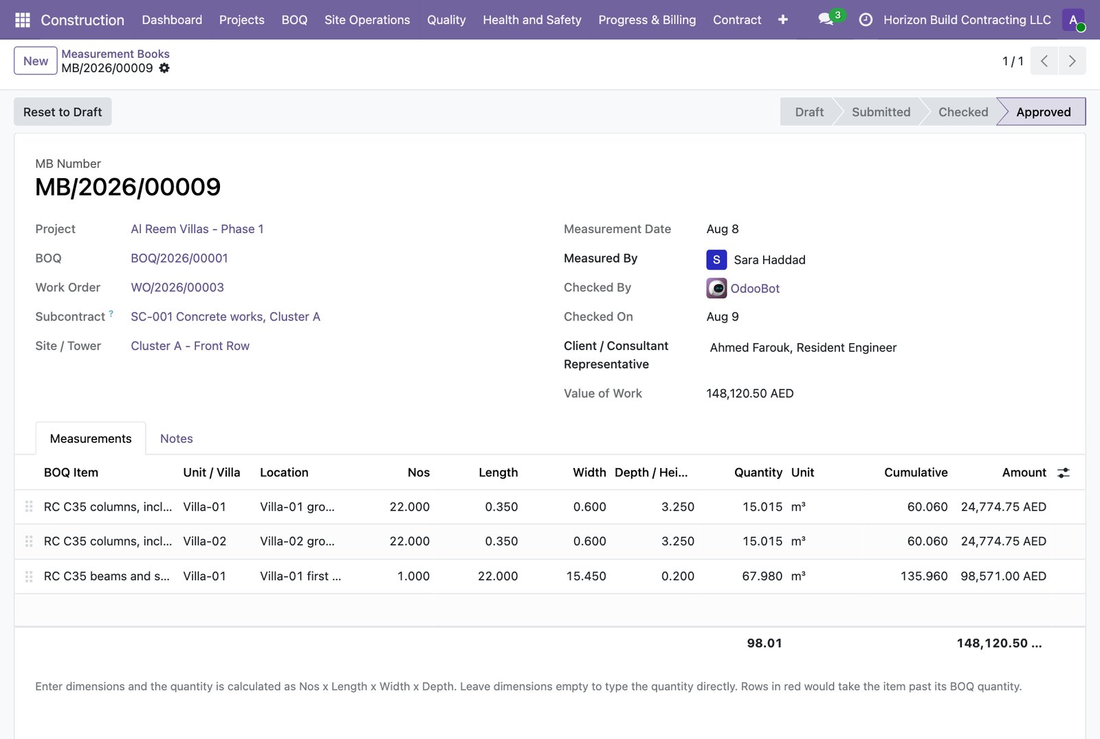
Task: Click the Draft status stage
Action: tap(809, 112)
